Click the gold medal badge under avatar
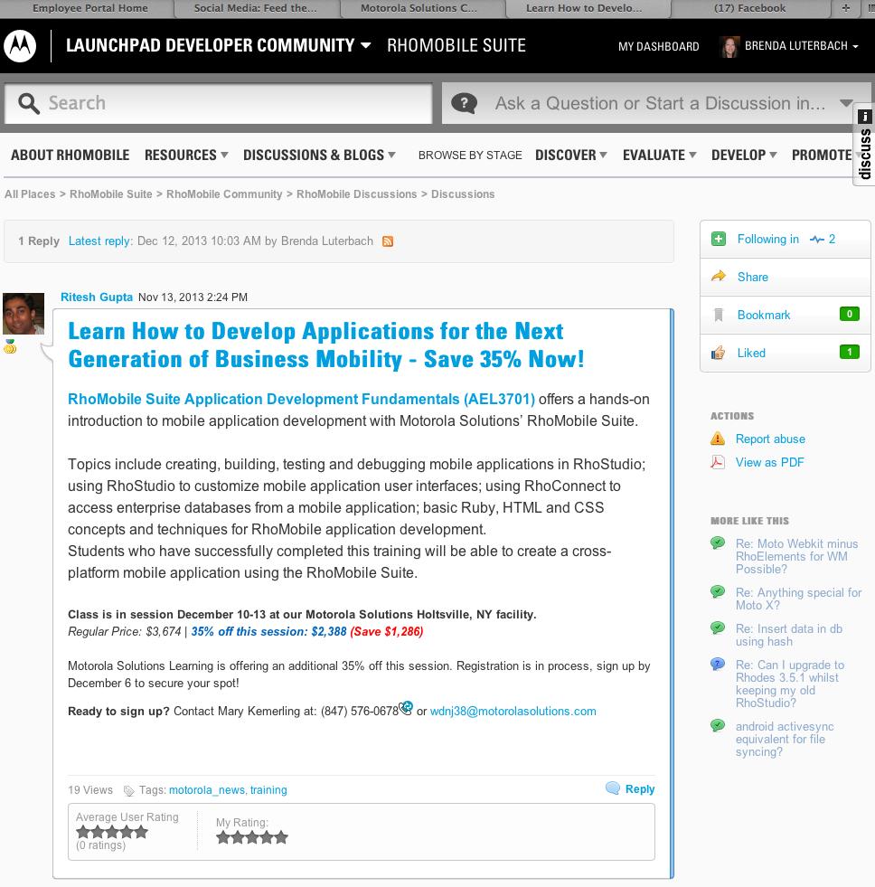This screenshot has height=887, width=875. coord(10,346)
